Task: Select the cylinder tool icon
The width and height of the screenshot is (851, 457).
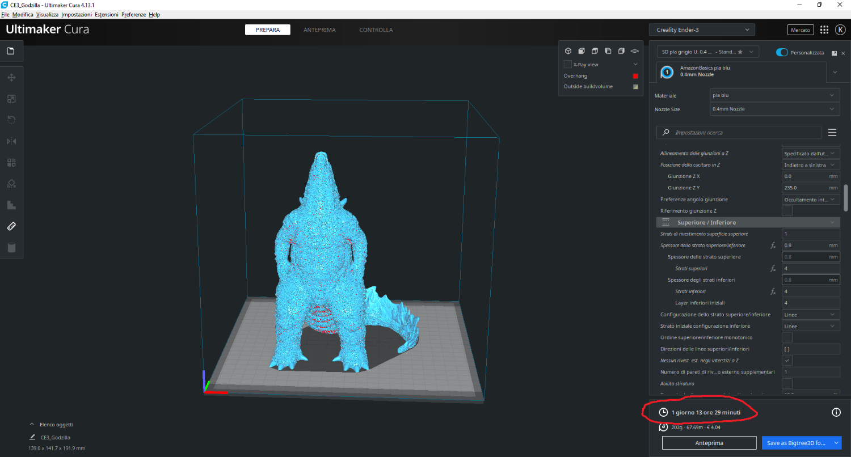Action: (x=11, y=248)
